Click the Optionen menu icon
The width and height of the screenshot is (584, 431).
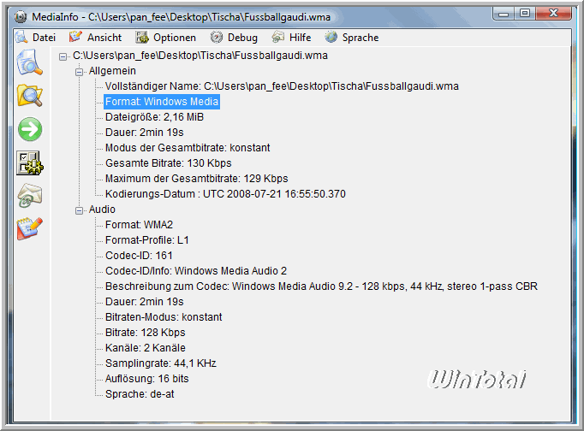click(x=142, y=37)
